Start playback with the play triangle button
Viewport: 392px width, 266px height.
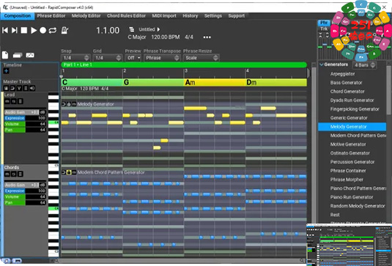(34, 31)
